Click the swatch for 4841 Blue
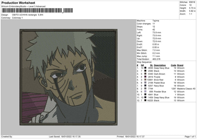Viewport: 197px width, 139px height. pos(145,94)
